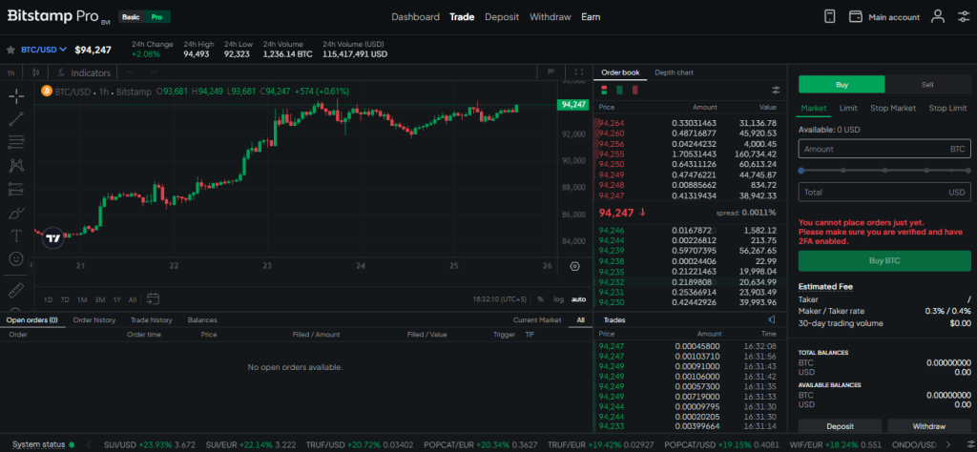Toggle auto scale on chart
The image size is (977, 452).
click(579, 299)
